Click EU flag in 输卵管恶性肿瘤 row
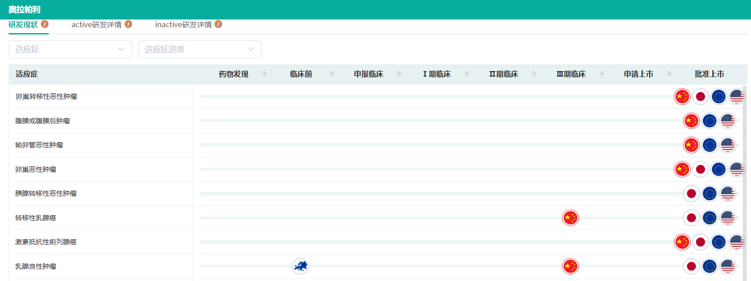Image resolution: width=751 pixels, height=281 pixels. pyautogui.click(x=710, y=145)
